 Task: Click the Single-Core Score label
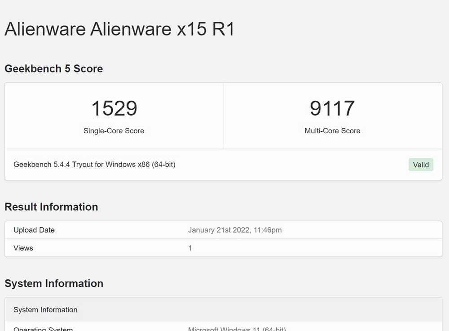113,131
